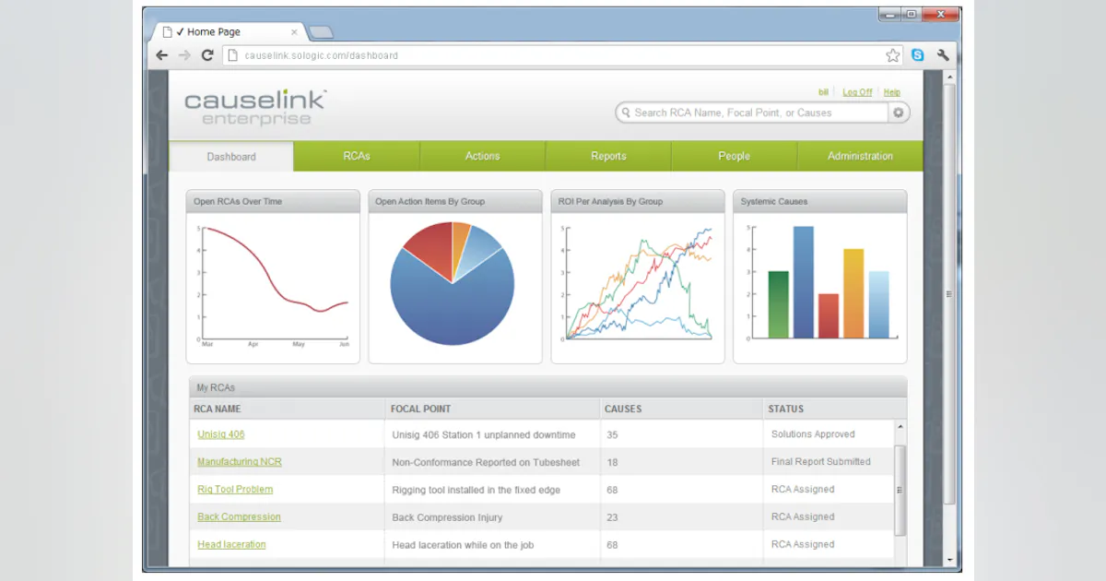Reload the page with refresh icon
The height and width of the screenshot is (581, 1106).
point(207,55)
